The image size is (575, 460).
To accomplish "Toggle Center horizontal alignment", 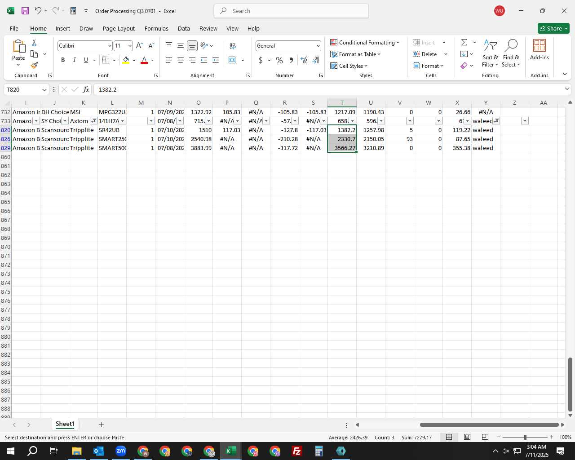I will (x=180, y=60).
